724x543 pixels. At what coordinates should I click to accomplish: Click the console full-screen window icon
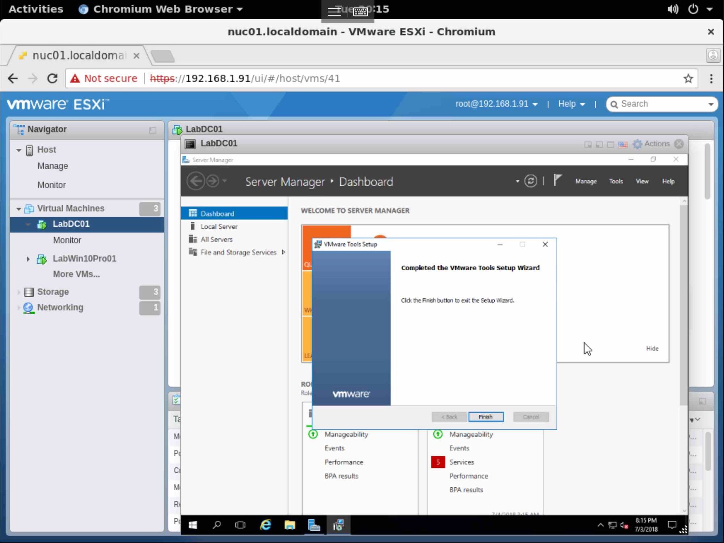tap(610, 144)
